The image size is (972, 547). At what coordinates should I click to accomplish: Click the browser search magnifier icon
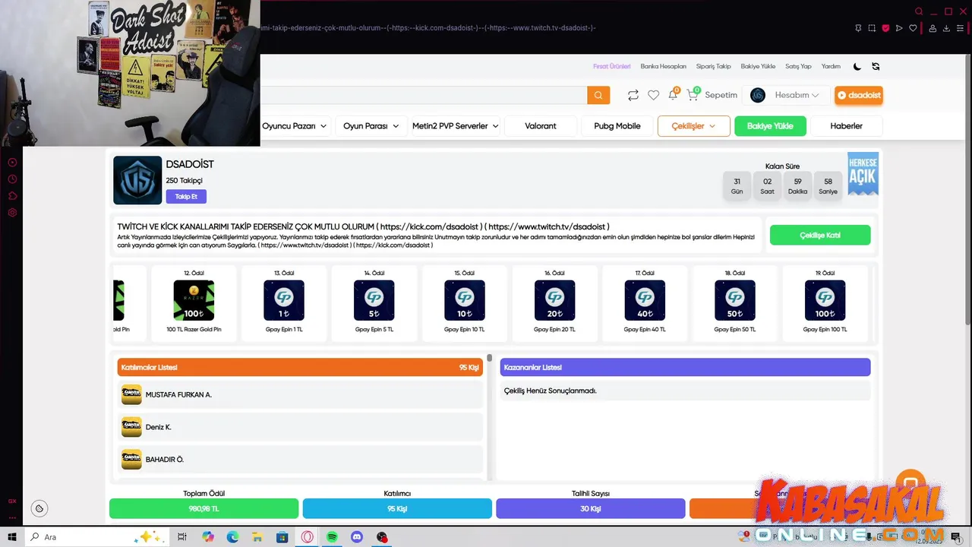pyautogui.click(x=919, y=11)
